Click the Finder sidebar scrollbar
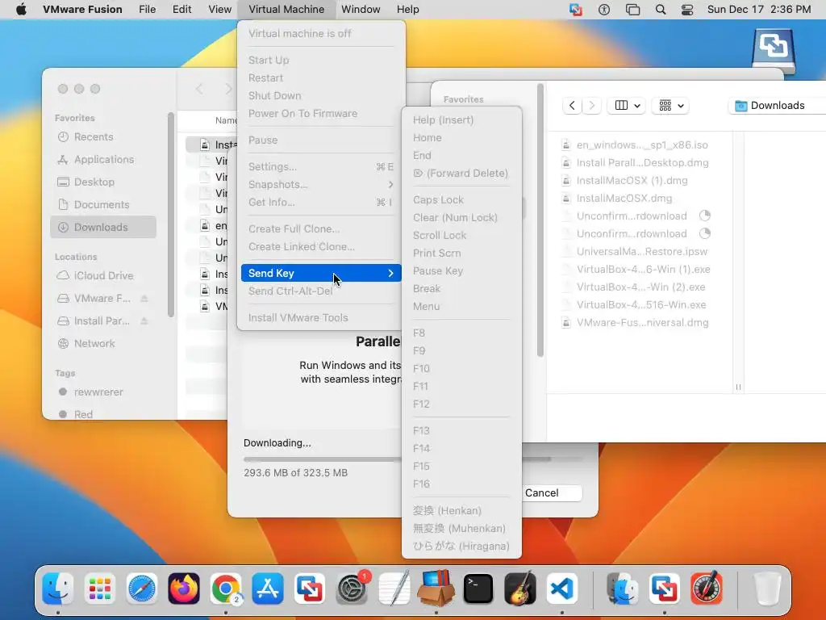Viewport: 826px width, 620px height. [171, 215]
